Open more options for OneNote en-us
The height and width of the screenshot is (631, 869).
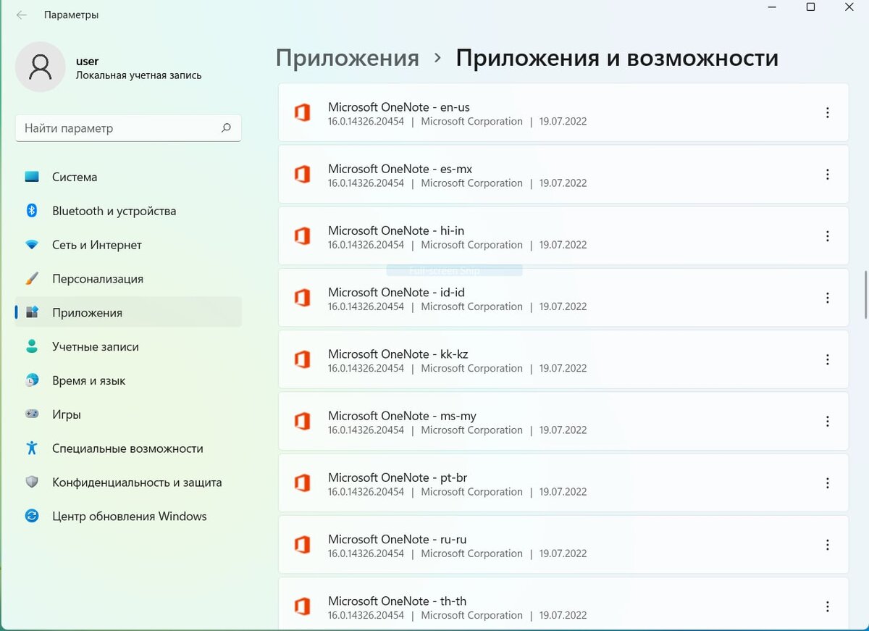point(828,113)
